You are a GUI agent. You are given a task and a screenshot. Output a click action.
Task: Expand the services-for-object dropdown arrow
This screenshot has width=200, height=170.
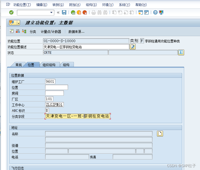tap(18, 23)
